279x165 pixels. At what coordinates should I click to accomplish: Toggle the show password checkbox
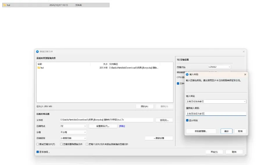click(187, 120)
